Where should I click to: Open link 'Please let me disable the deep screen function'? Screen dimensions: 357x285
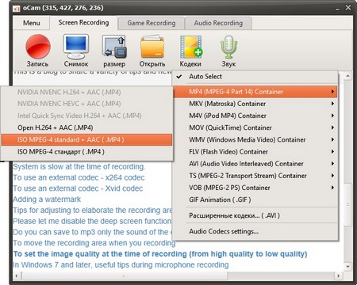click(92, 221)
